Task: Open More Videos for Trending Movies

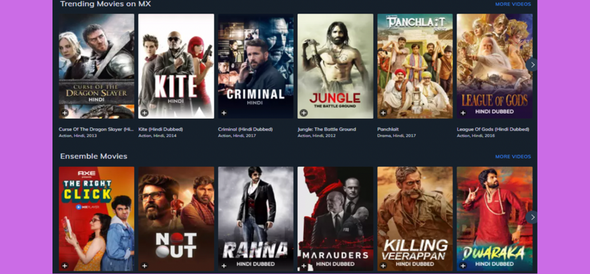Action: (513, 4)
